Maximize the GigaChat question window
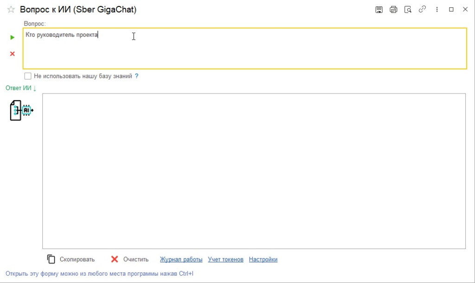The image size is (475, 283). tap(451, 10)
